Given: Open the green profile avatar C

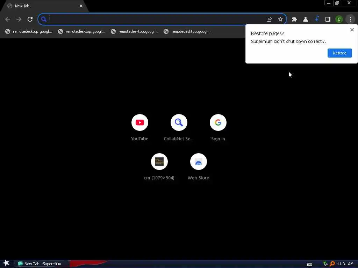Looking at the screenshot, I should click(339, 20).
